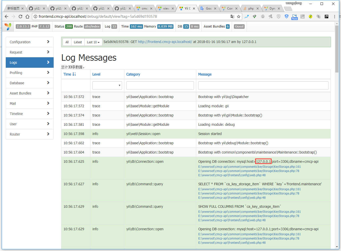Click the blue shield extension icon
This screenshot has height=251, width=341.
pyautogui.click(x=287, y=16)
